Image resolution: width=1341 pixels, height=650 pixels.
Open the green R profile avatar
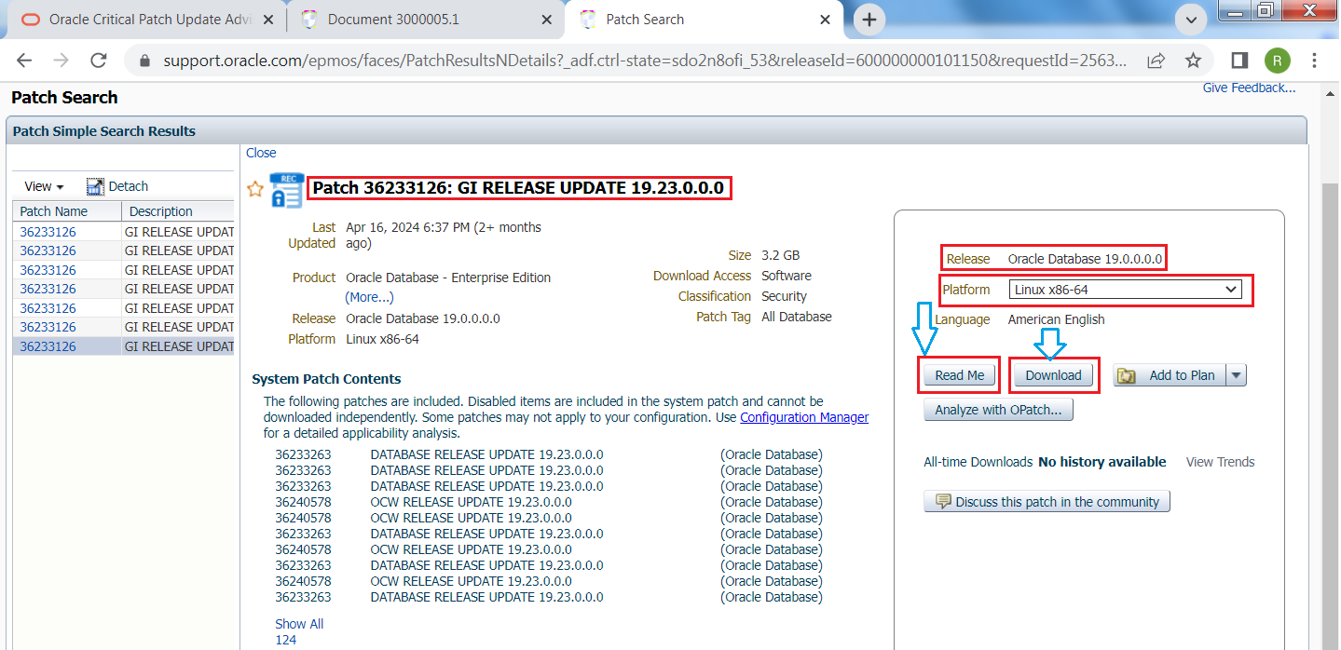[x=1278, y=61]
